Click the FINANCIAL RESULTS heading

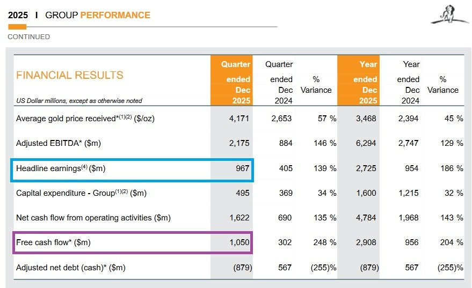pyautogui.click(x=70, y=75)
